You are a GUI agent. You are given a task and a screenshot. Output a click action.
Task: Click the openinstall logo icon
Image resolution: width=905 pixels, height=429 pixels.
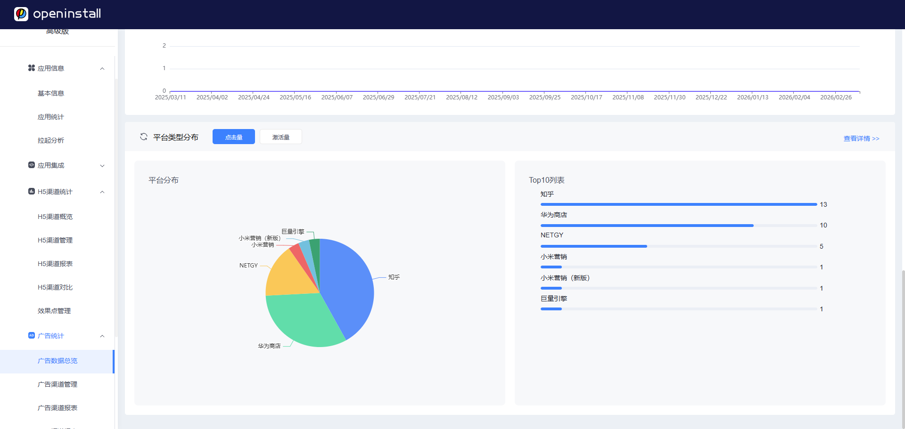(x=21, y=14)
